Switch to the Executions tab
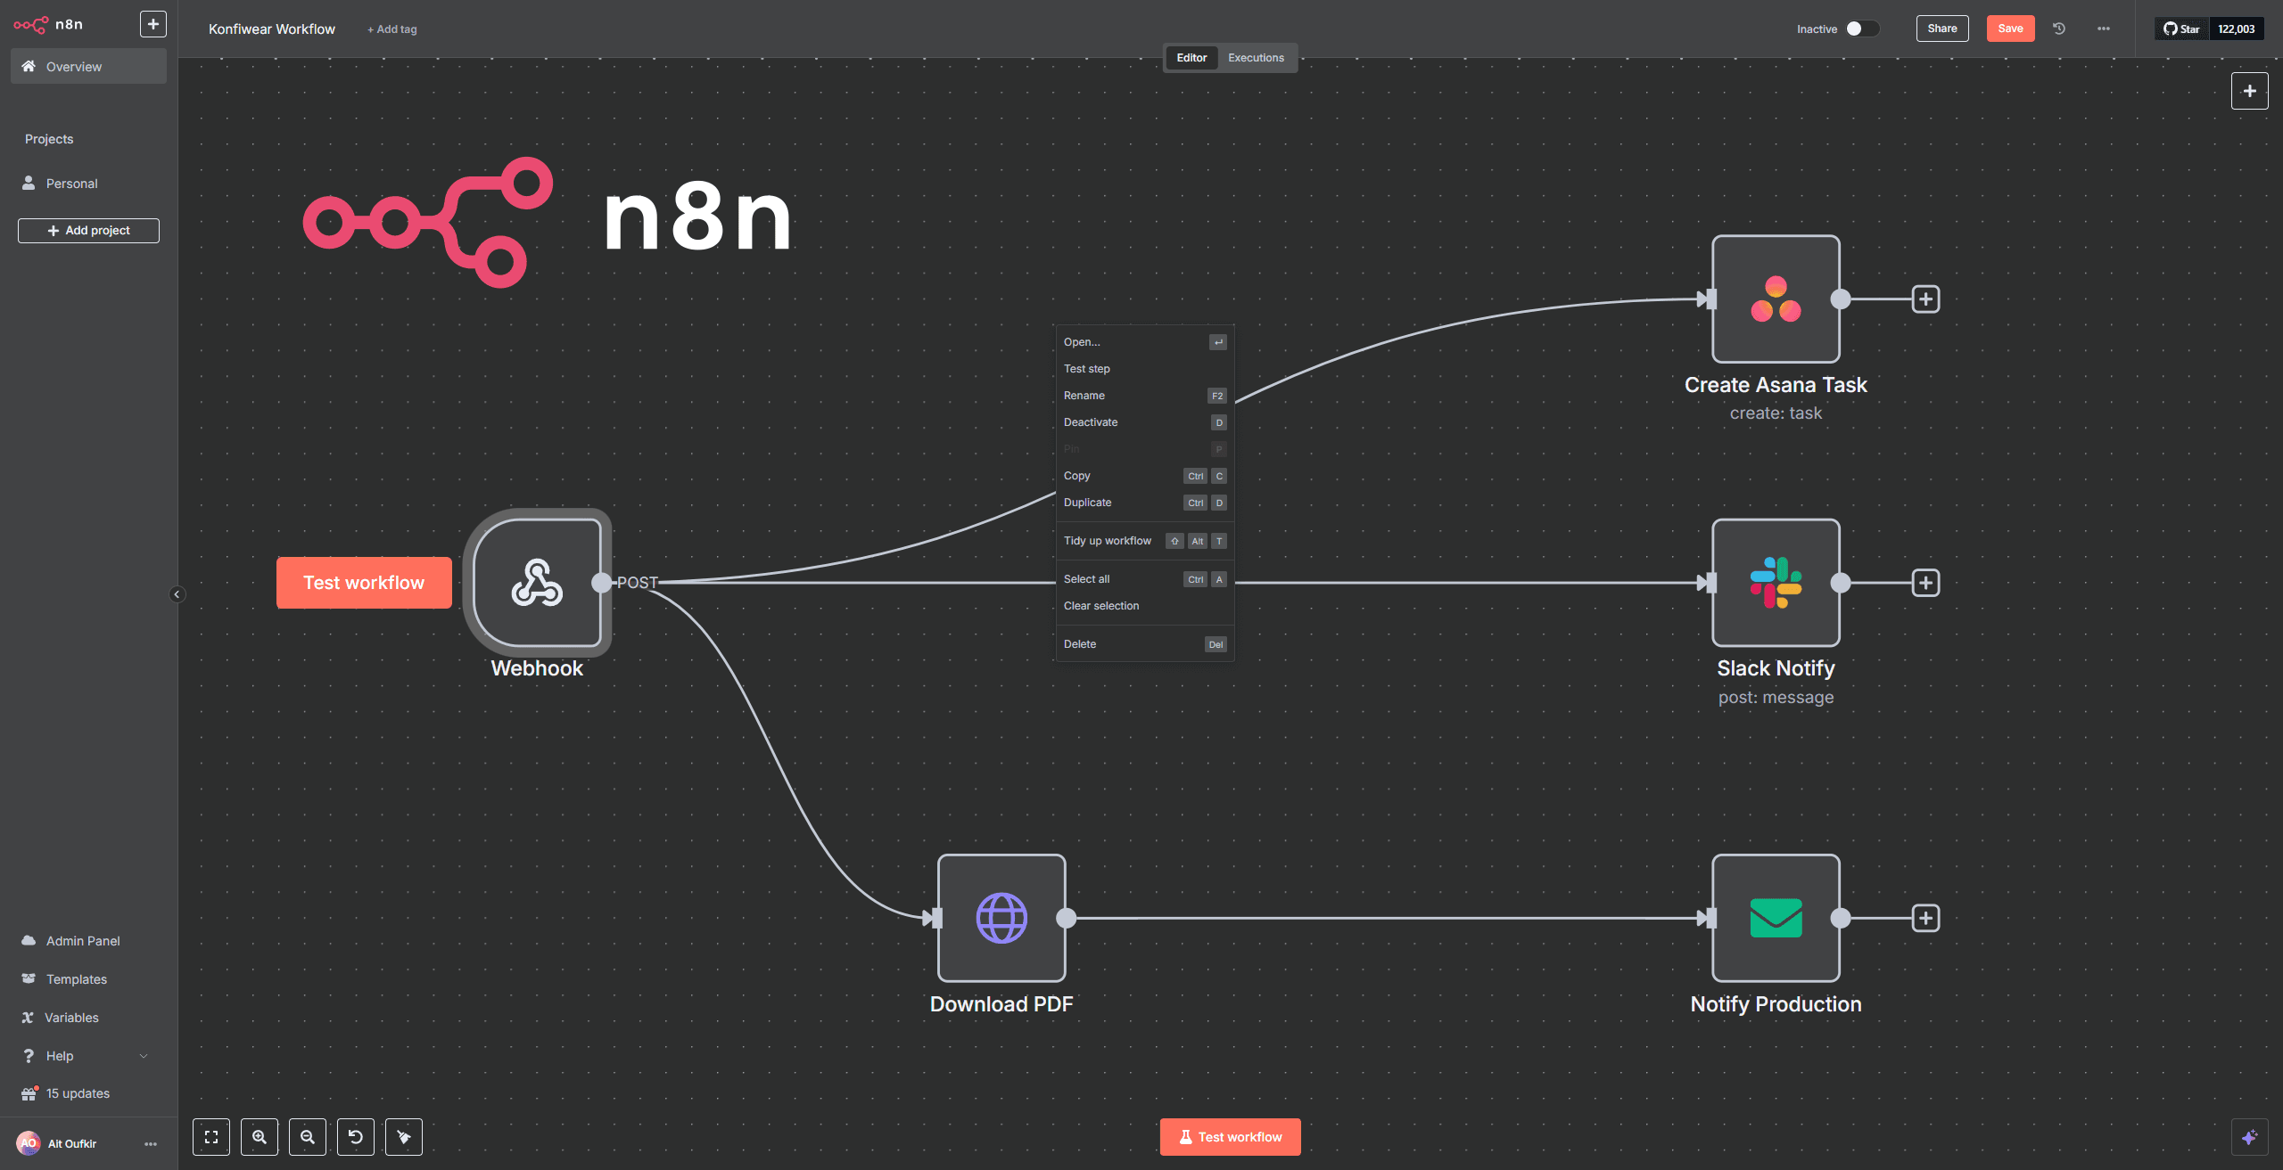Image resolution: width=2283 pixels, height=1170 pixels. [1256, 57]
